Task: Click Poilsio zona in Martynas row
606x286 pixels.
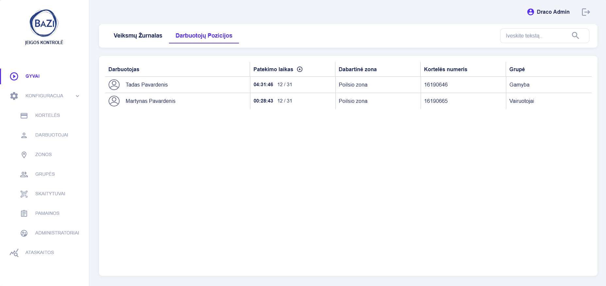Action: 353,101
